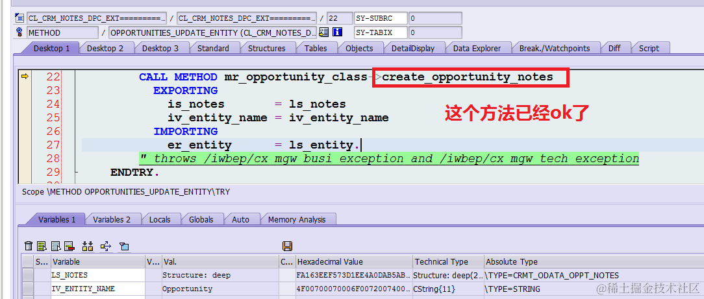The height and width of the screenshot is (299, 704).
Task: Open the Data Explorer tab
Action: (x=477, y=49)
